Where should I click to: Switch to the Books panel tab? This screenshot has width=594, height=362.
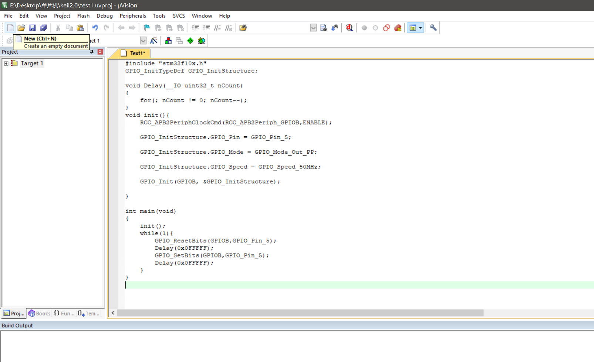point(39,313)
